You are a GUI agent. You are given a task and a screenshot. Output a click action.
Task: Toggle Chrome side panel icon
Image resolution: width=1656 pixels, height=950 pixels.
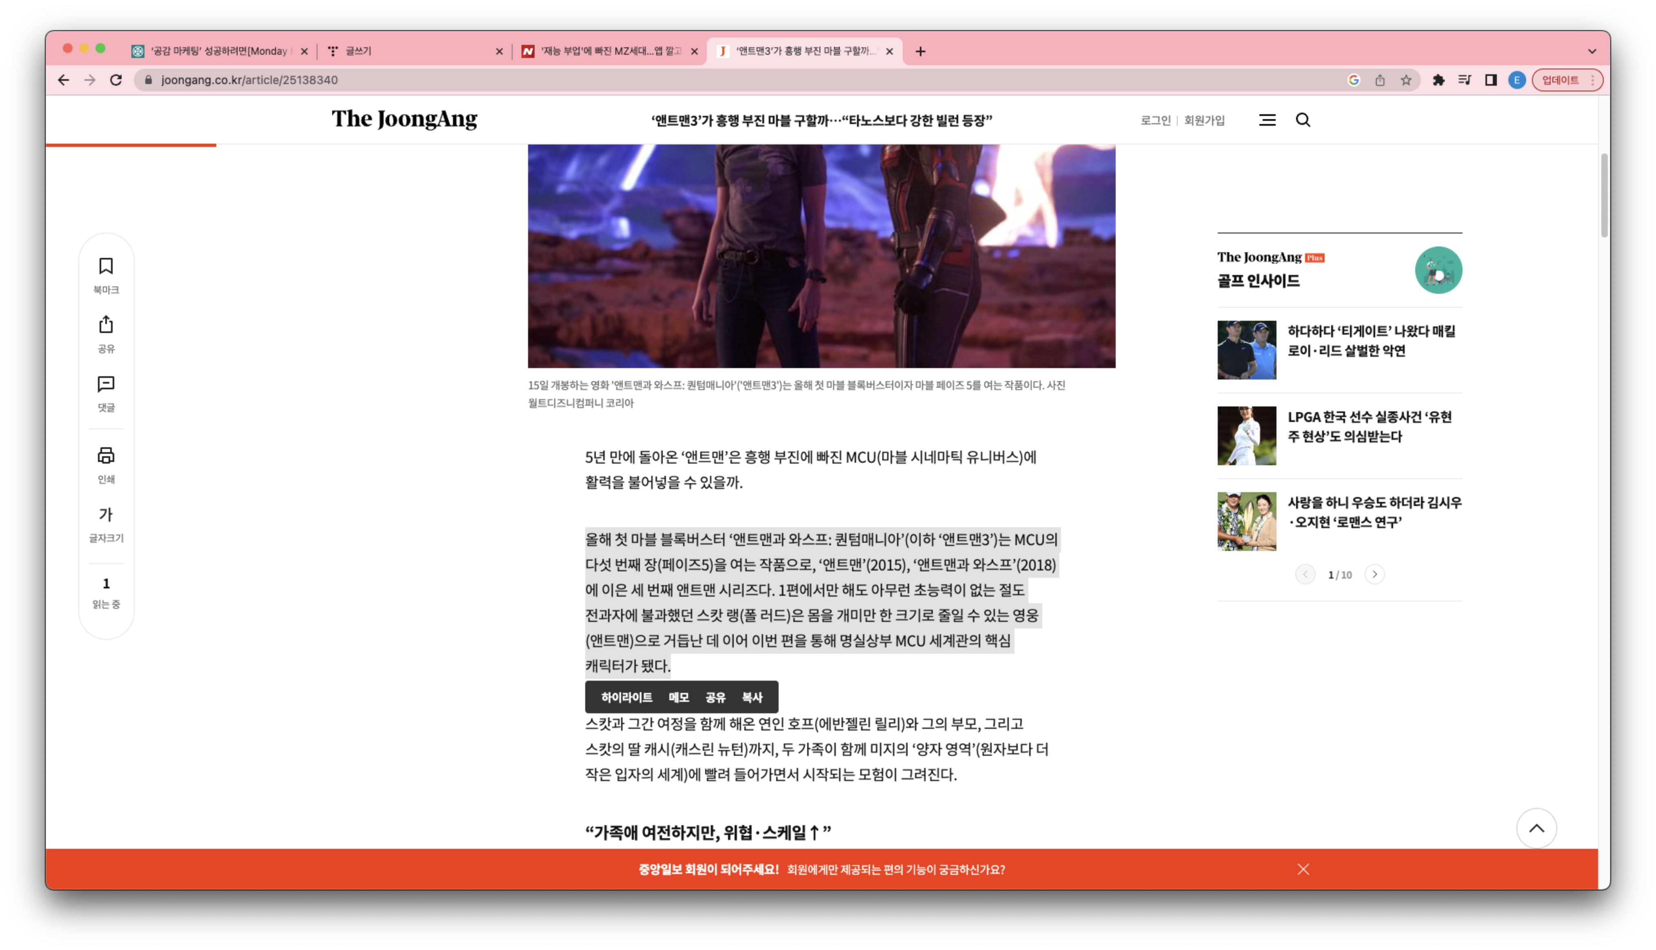tap(1490, 80)
